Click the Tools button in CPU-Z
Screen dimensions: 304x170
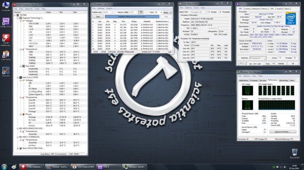[268, 63]
